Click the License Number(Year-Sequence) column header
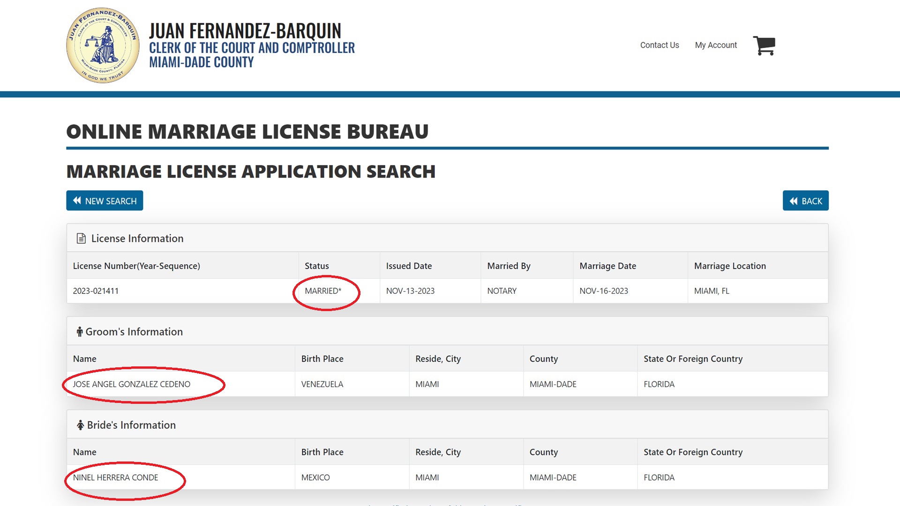 point(136,266)
